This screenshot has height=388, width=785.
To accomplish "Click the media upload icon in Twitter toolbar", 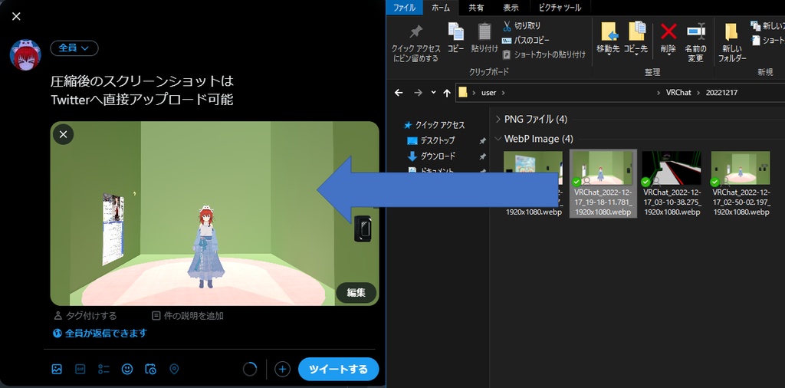I will tap(57, 369).
